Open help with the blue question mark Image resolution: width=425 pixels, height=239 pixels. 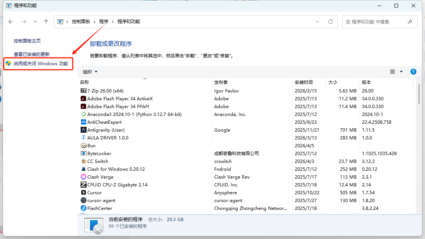(x=413, y=72)
